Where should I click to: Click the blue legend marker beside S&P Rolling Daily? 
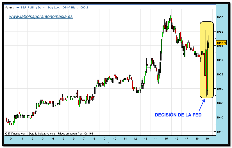tap(18, 8)
